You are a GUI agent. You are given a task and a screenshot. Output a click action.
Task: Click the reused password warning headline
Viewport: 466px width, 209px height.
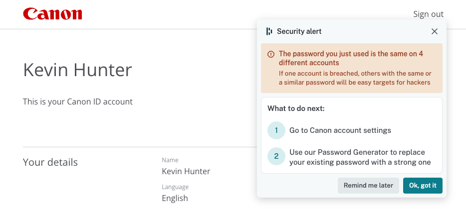click(x=351, y=58)
